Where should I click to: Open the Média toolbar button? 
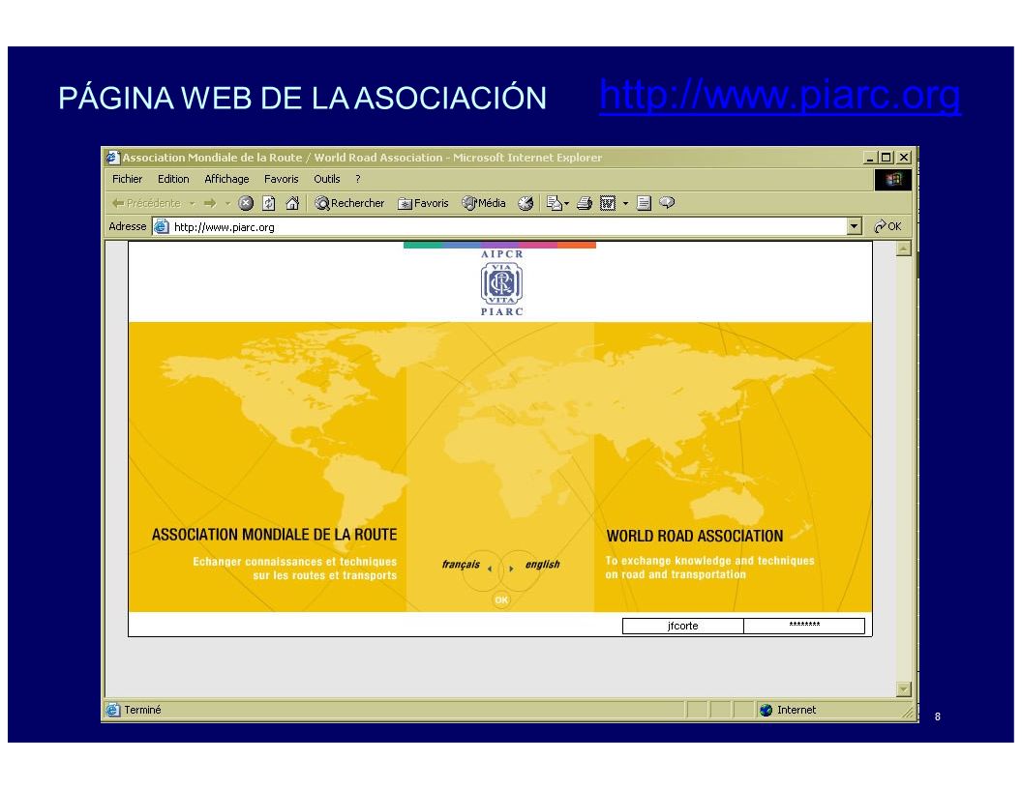tap(484, 203)
